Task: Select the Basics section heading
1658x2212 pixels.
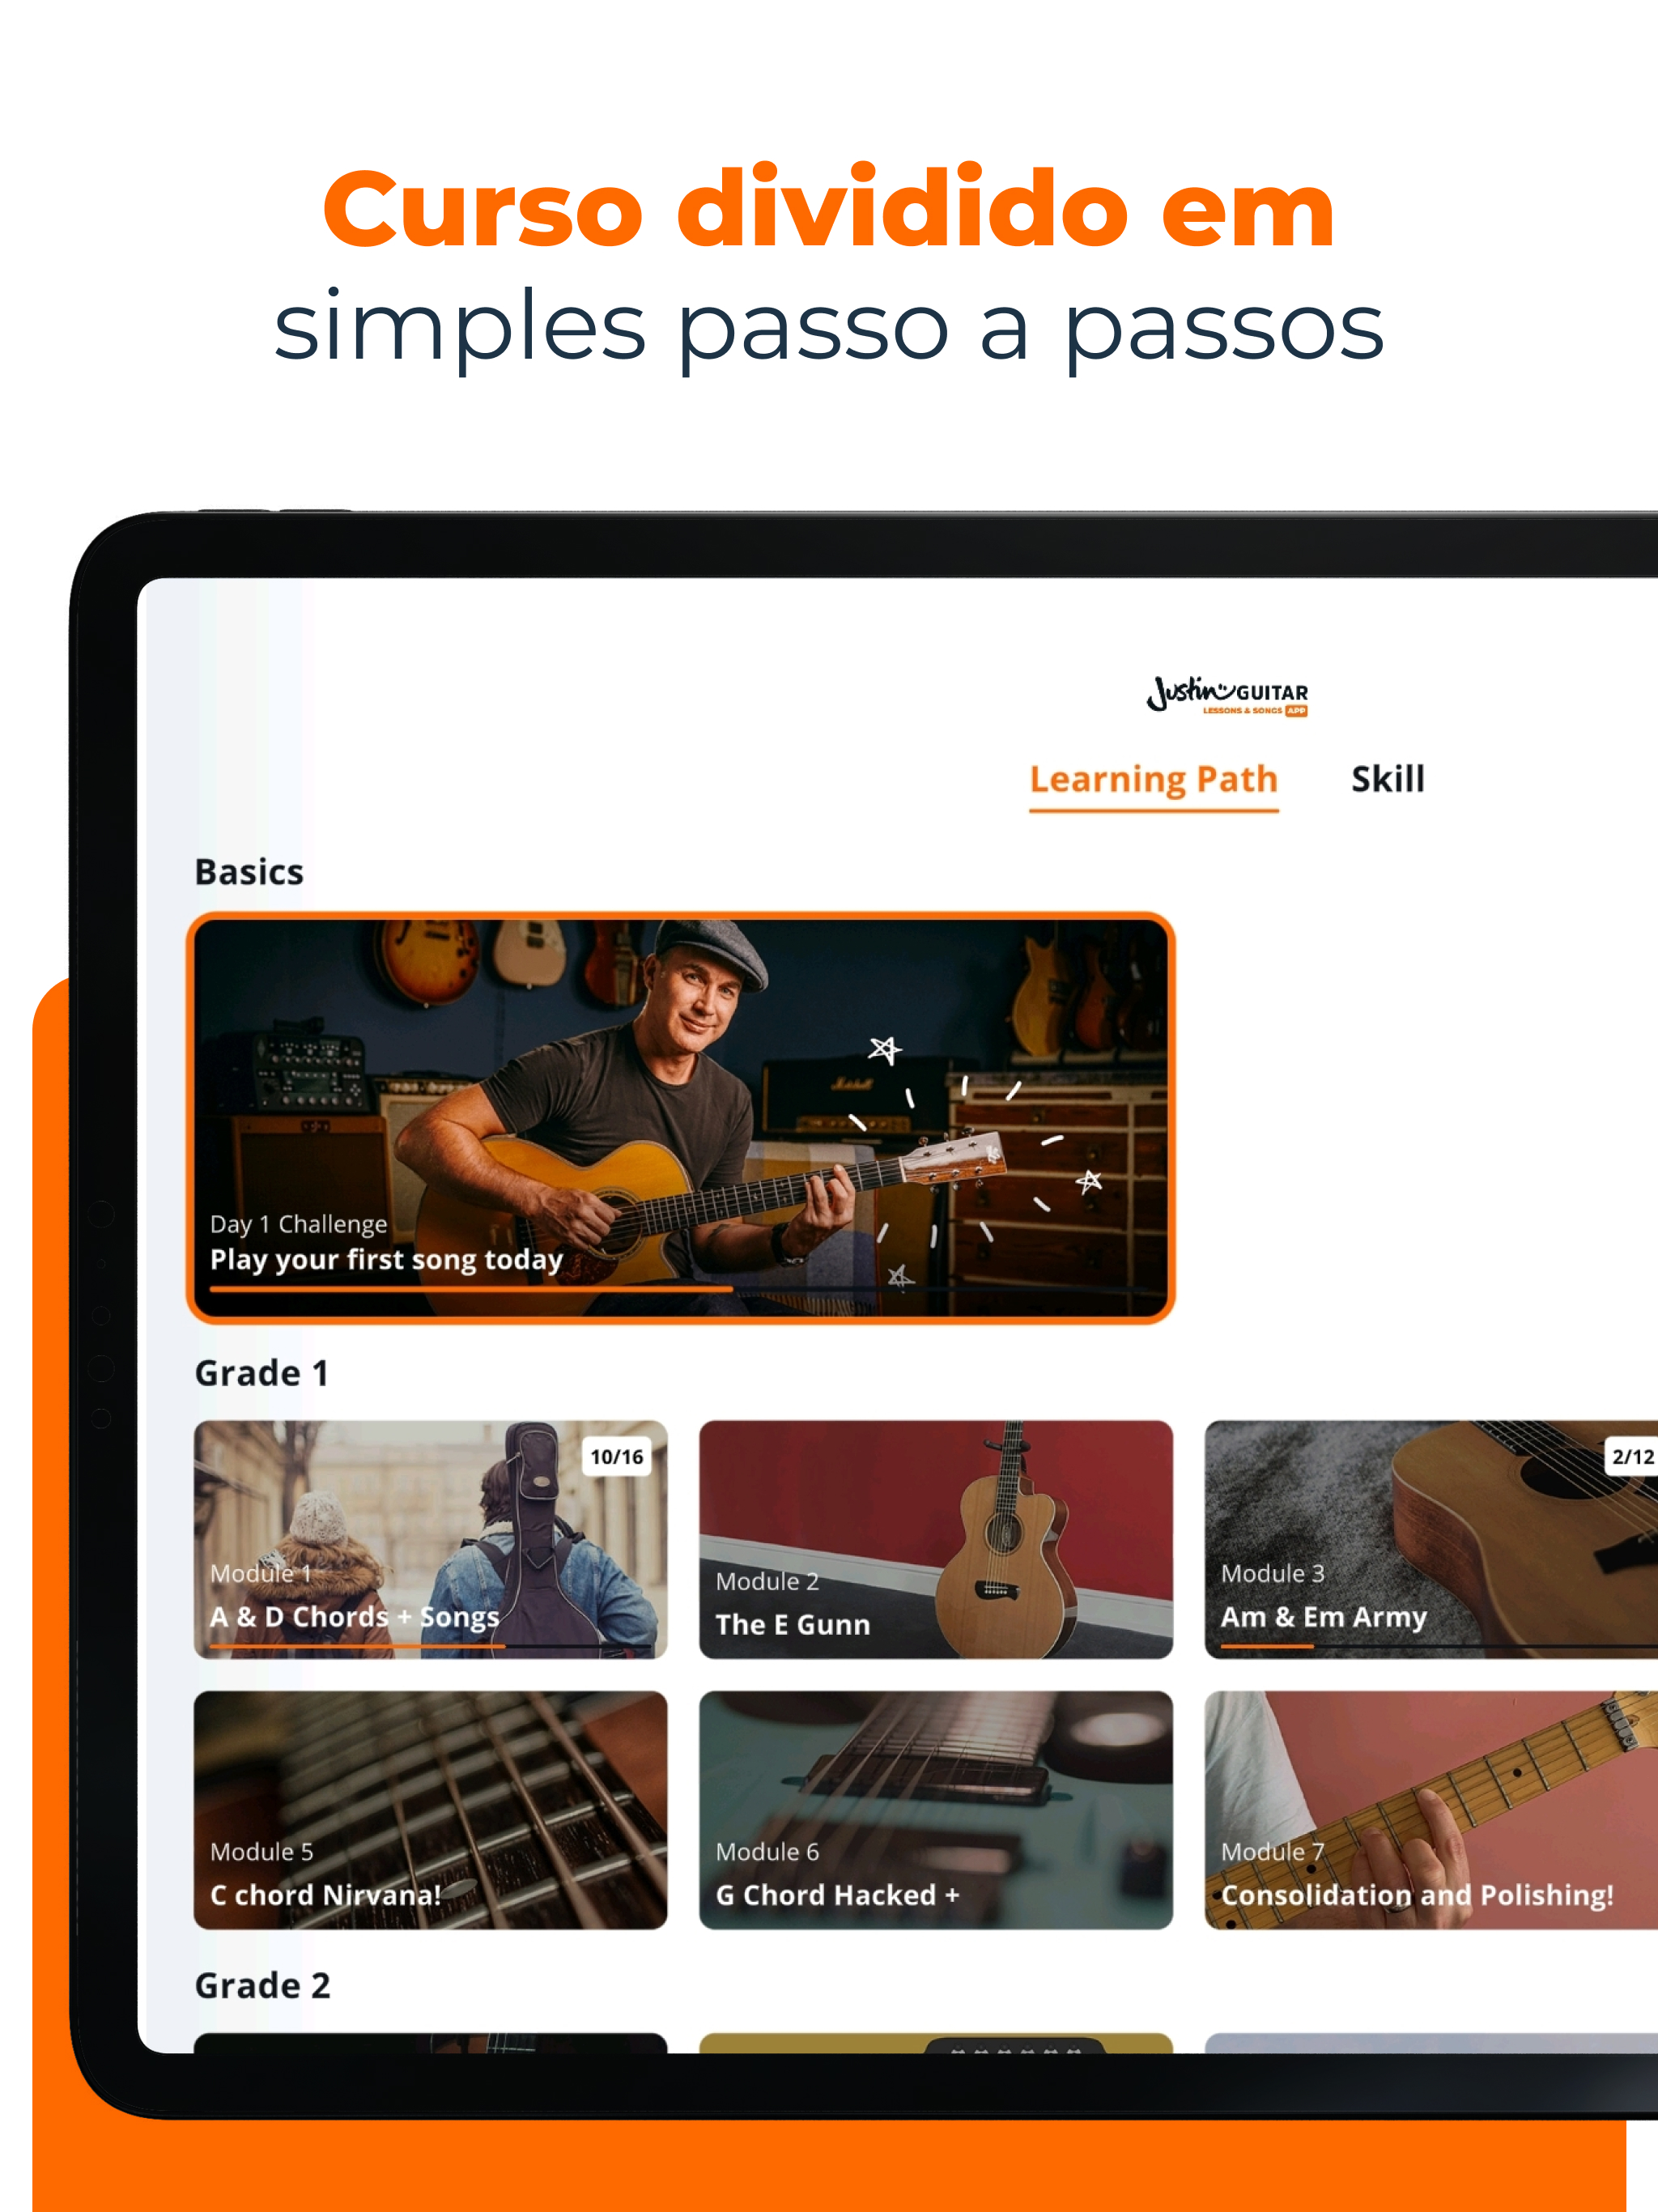Action: coord(249,872)
